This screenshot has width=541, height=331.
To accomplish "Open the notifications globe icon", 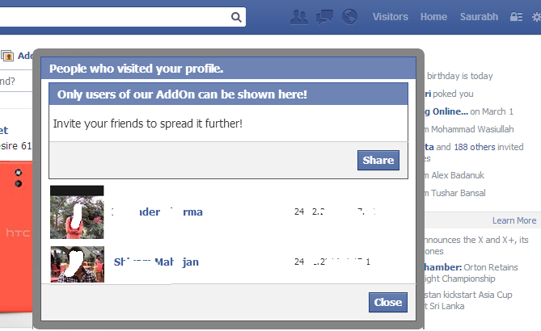I will pyautogui.click(x=349, y=16).
